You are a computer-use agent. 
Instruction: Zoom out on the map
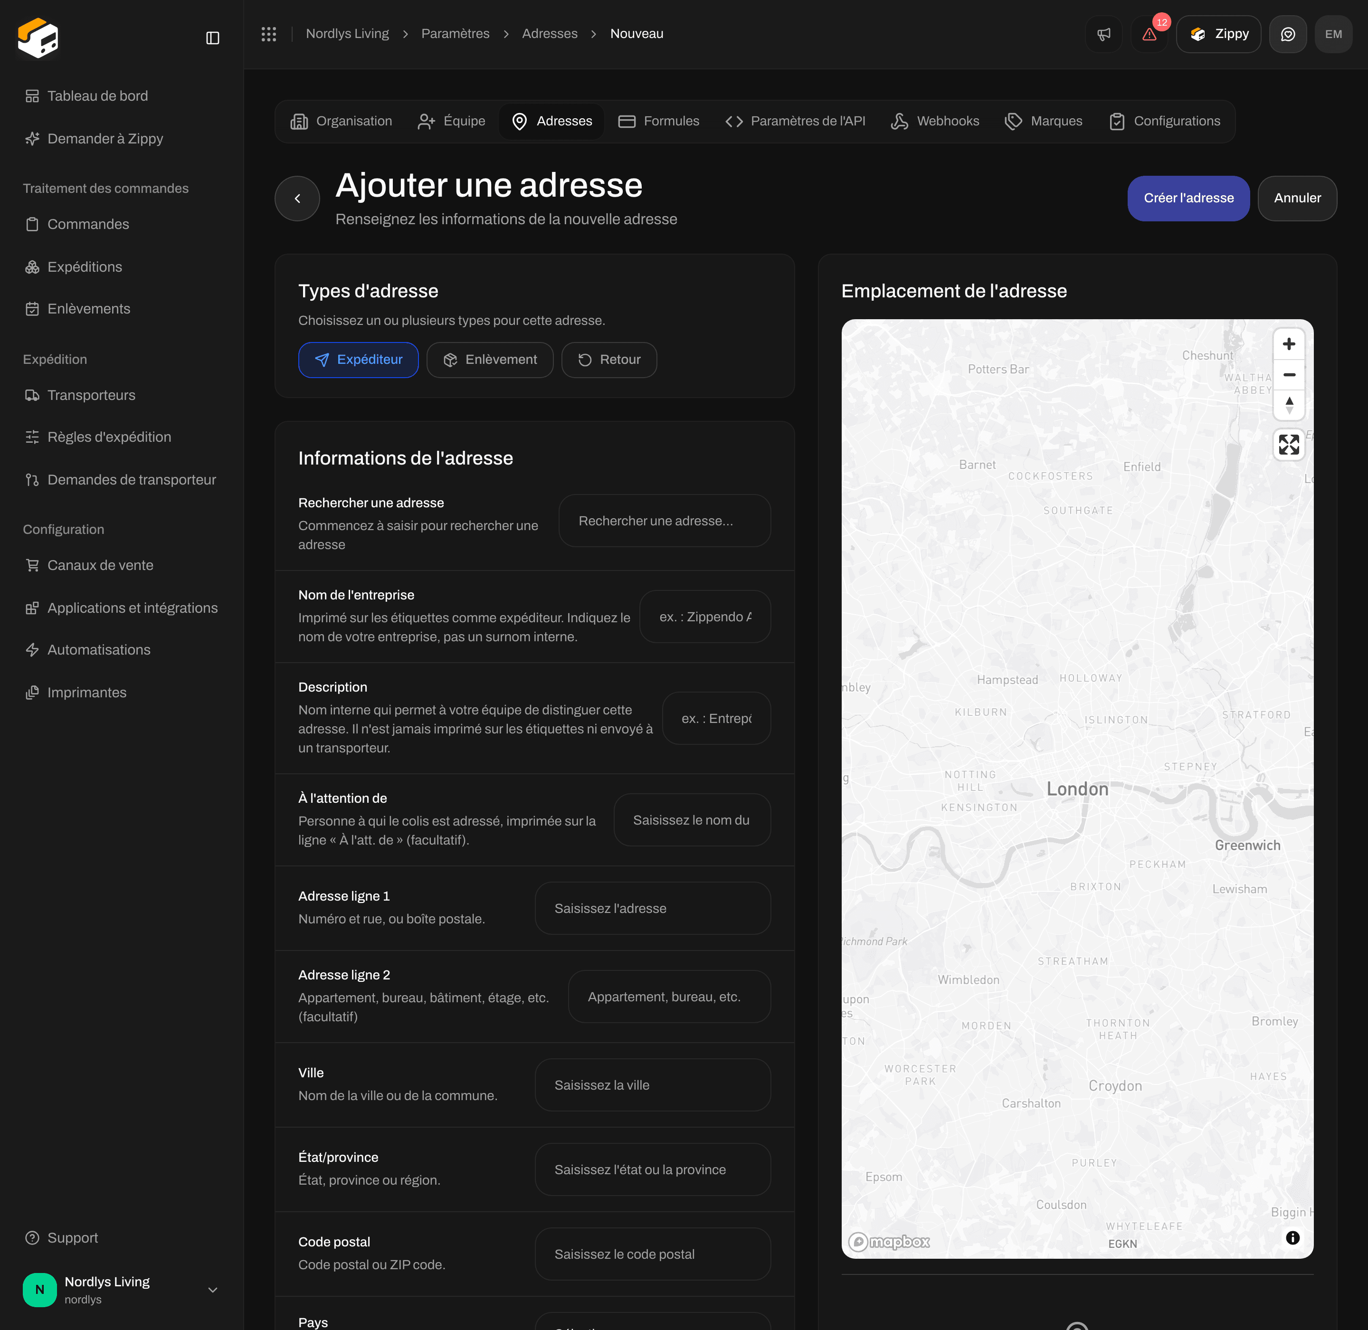point(1289,374)
